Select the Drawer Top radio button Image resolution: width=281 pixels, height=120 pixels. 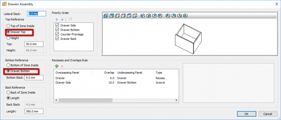point(16,32)
